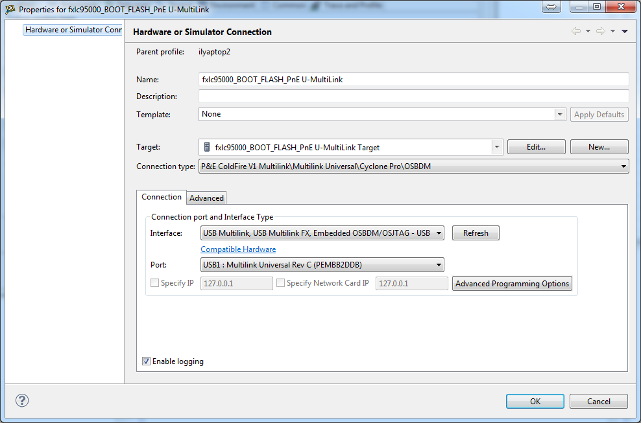Click the Properties window title icon
This screenshot has height=423, width=641.
[10, 9]
